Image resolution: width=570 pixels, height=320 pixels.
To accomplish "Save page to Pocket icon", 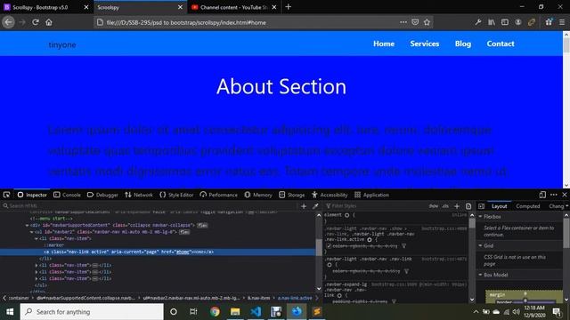I will point(415,22).
